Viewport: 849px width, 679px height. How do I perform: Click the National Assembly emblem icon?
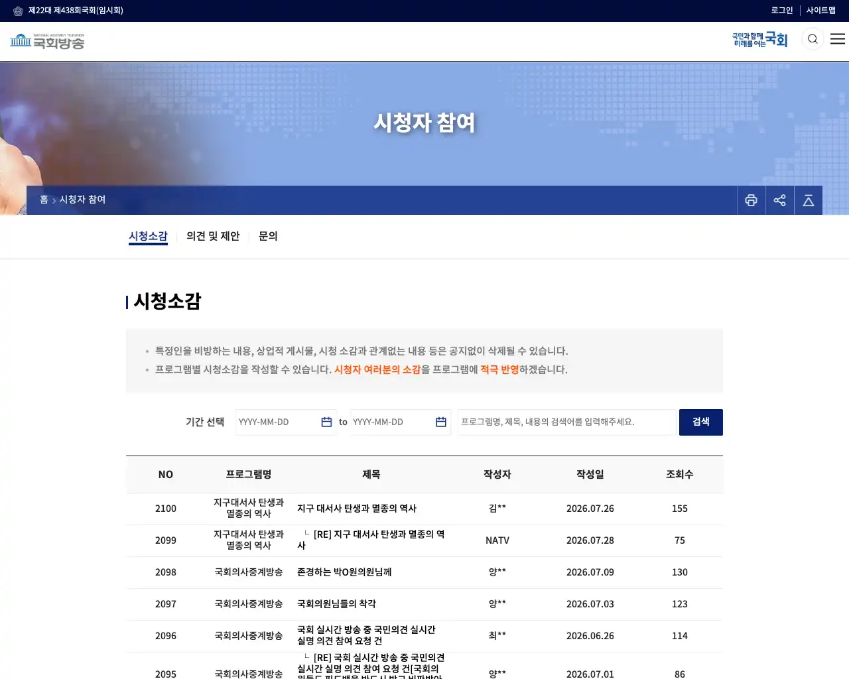pos(18,11)
